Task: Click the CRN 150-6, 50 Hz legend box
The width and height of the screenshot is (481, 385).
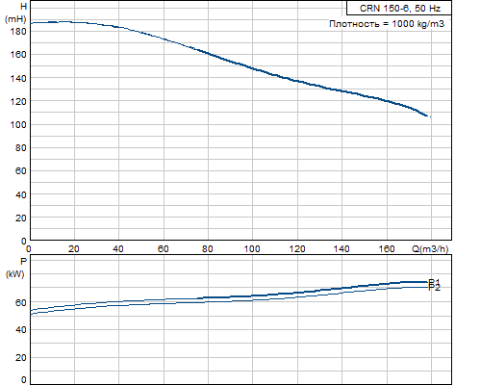Action: 399,8
